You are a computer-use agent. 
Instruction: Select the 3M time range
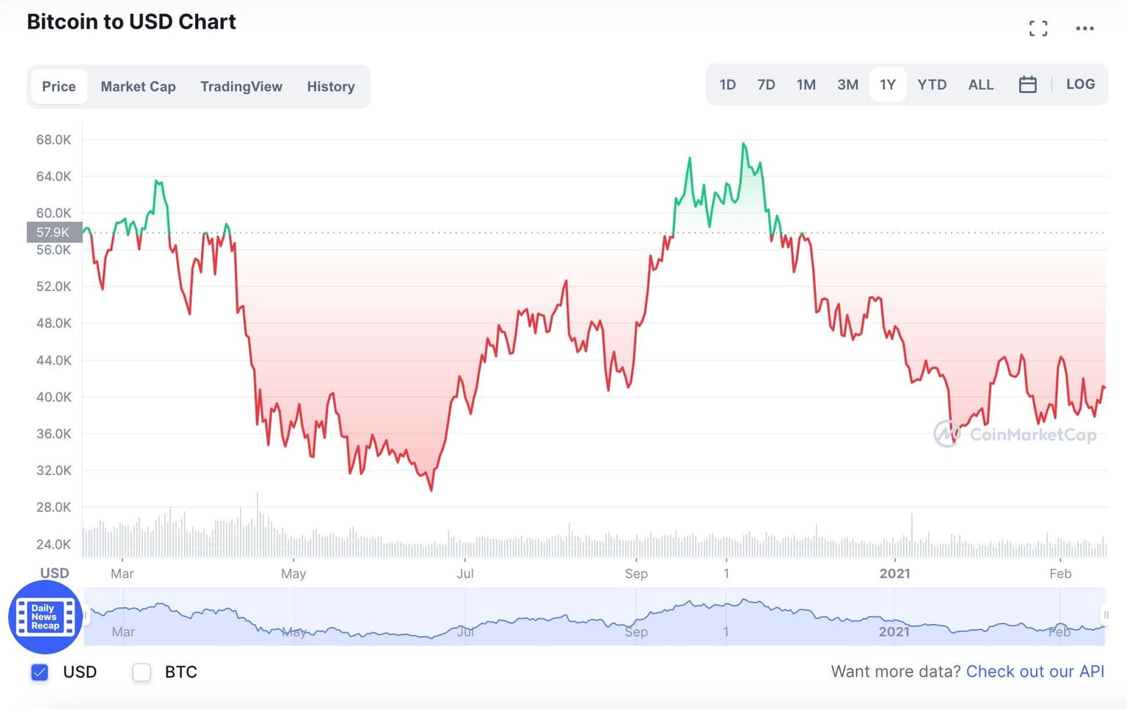(847, 85)
